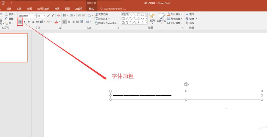
Task: Toggle Italic (I) formatting
Action: point(25,22)
